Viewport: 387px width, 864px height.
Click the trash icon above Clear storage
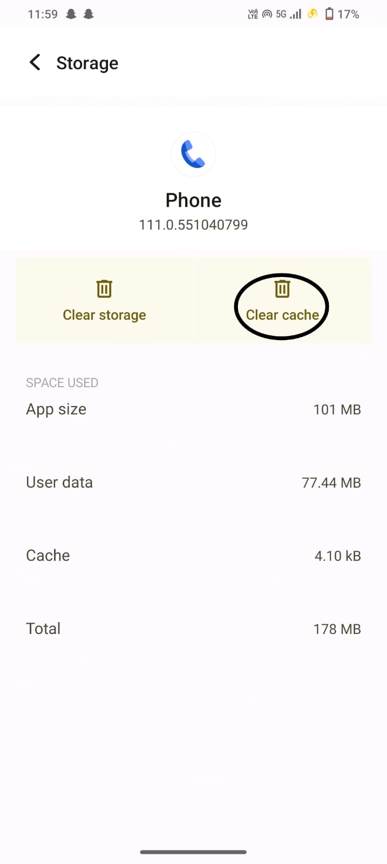pyautogui.click(x=104, y=289)
